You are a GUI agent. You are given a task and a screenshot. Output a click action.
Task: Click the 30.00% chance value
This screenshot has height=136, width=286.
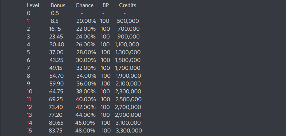86,60
